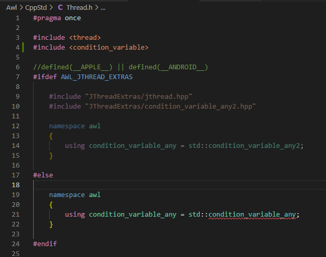Click dimmed 'using' keyword on line 14

tap(75, 146)
